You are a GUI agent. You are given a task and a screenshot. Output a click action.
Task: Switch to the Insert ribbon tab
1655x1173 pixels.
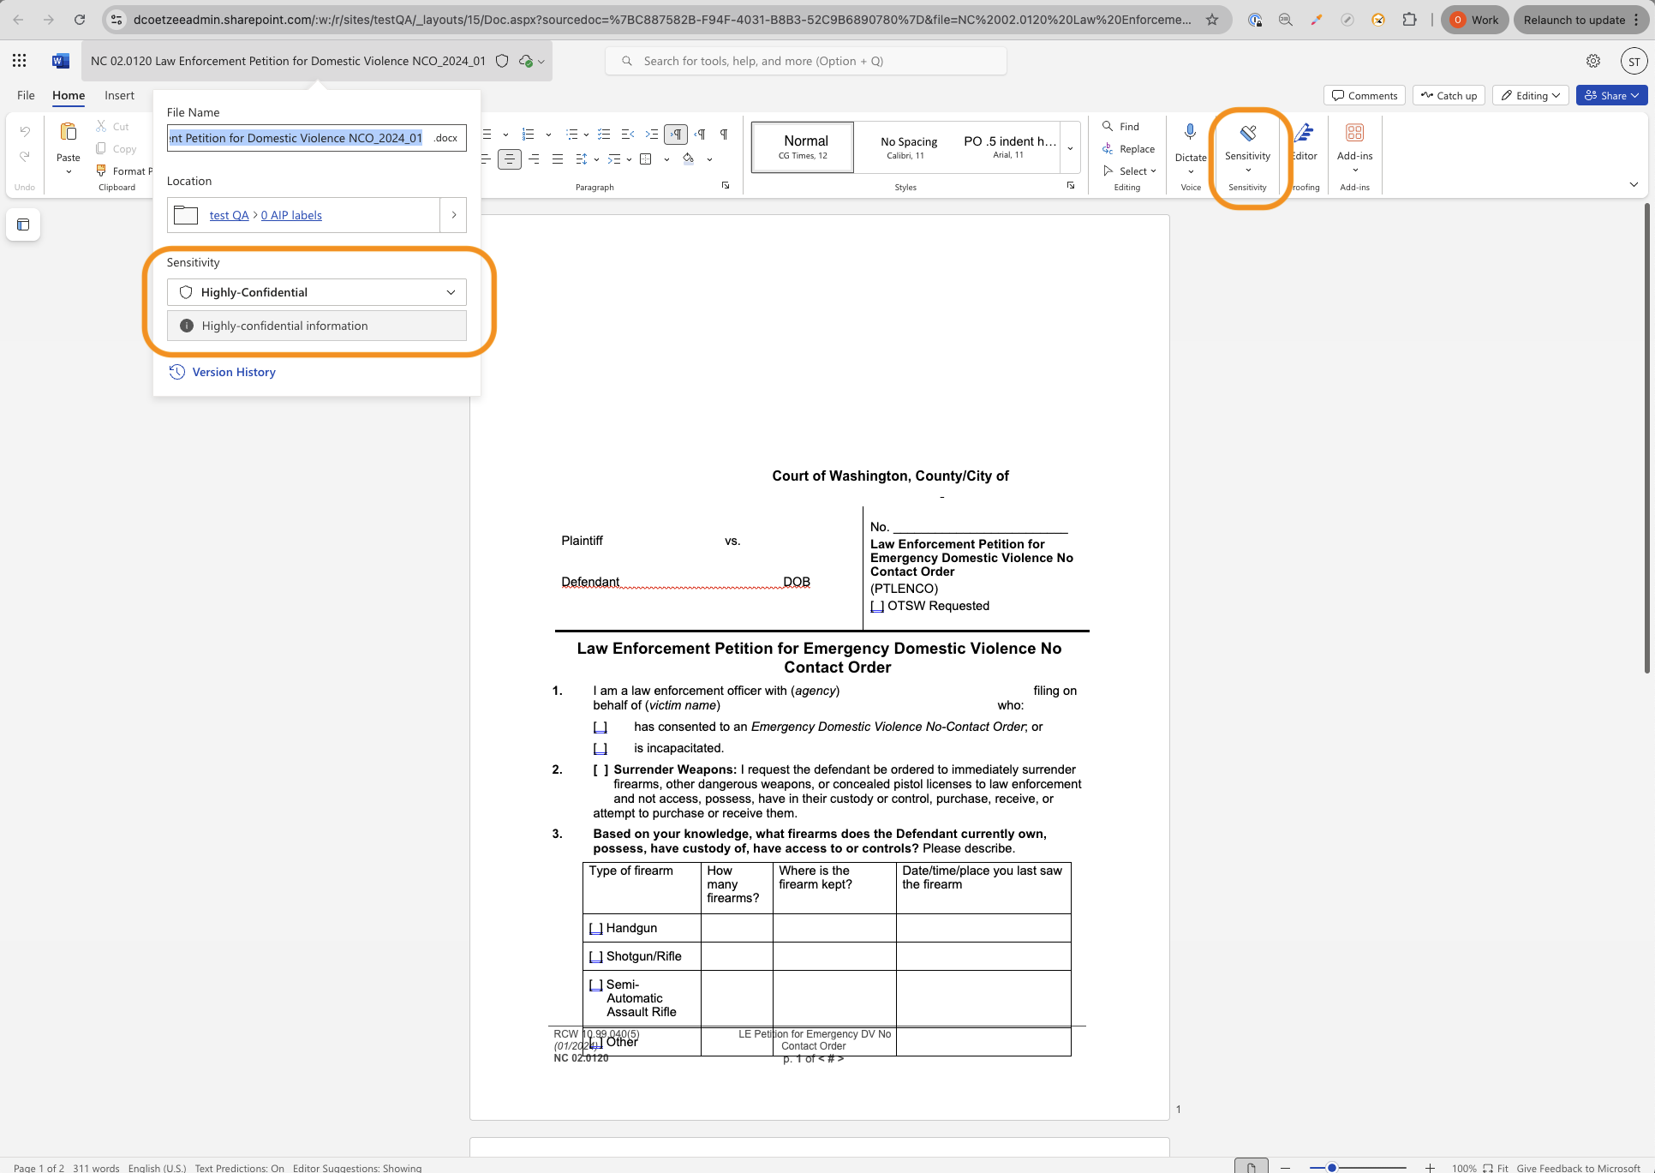coord(119,95)
